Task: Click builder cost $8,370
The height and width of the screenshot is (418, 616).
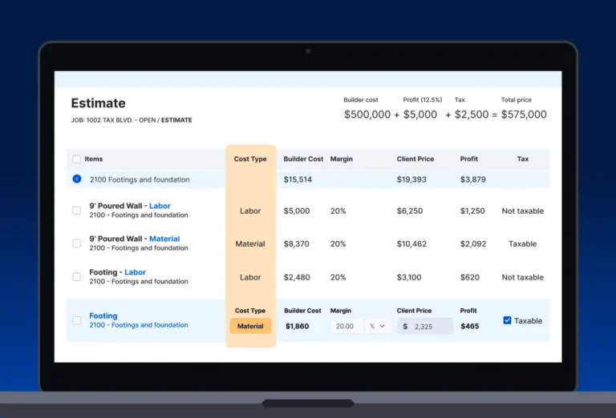Action: click(297, 244)
